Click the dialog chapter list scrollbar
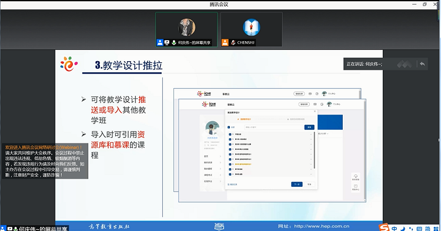The image size is (441, 231). click(314, 150)
